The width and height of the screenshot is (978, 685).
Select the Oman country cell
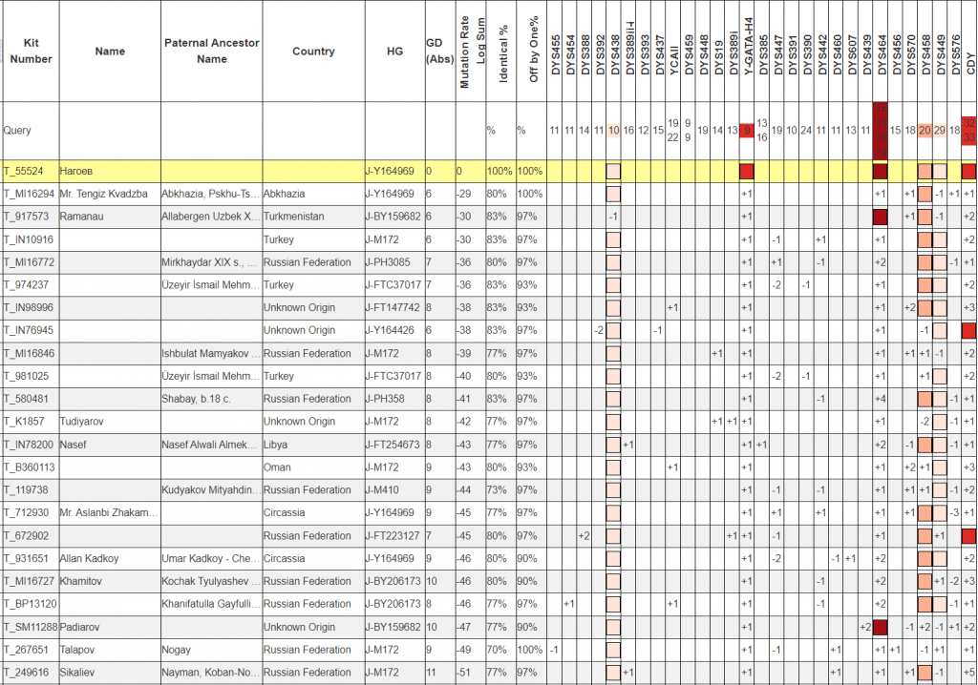click(x=277, y=467)
